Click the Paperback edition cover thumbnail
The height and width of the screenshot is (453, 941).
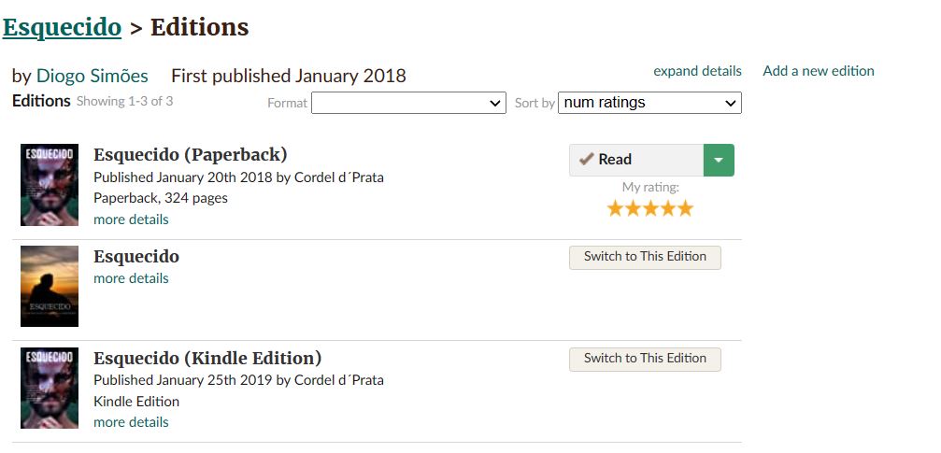(50, 185)
